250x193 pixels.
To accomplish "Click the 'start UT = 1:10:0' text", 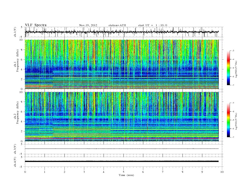I will [152, 25].
